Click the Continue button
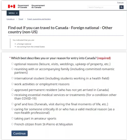The width and height of the screenshot is (127, 140). pyautogui.click(x=19, y=133)
